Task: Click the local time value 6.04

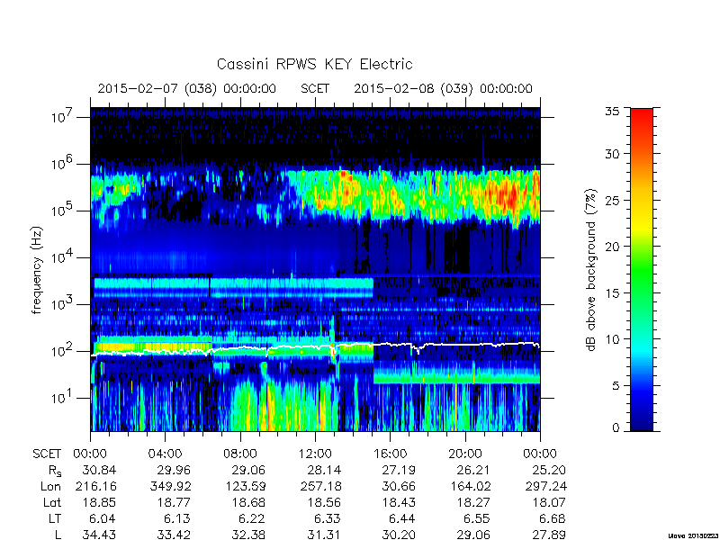Action: (103, 518)
